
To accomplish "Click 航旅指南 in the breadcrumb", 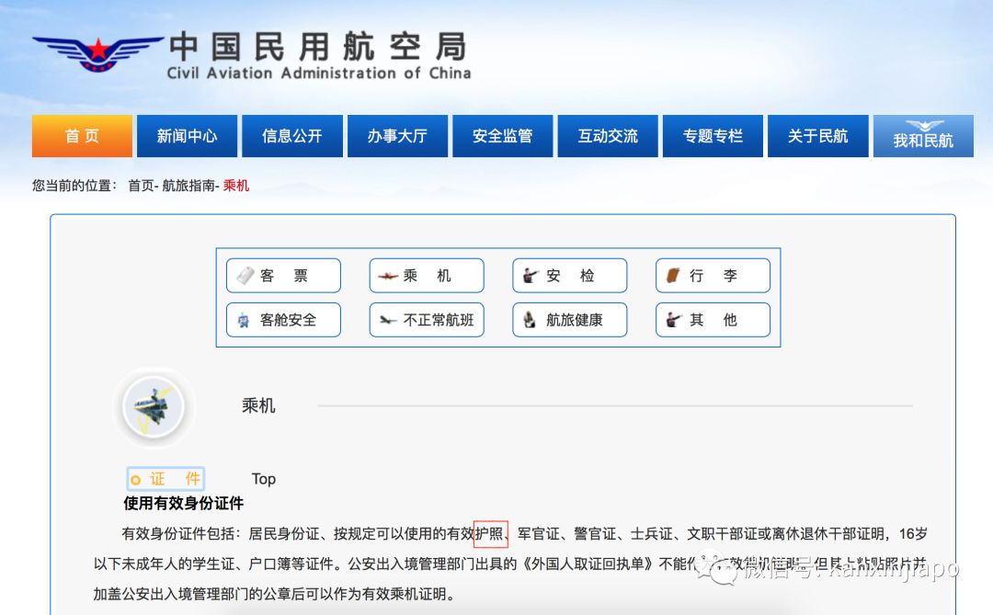I will click(188, 186).
